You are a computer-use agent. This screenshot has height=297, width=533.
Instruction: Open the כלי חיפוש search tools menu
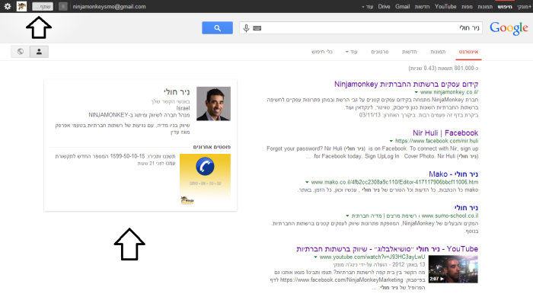[x=322, y=52]
